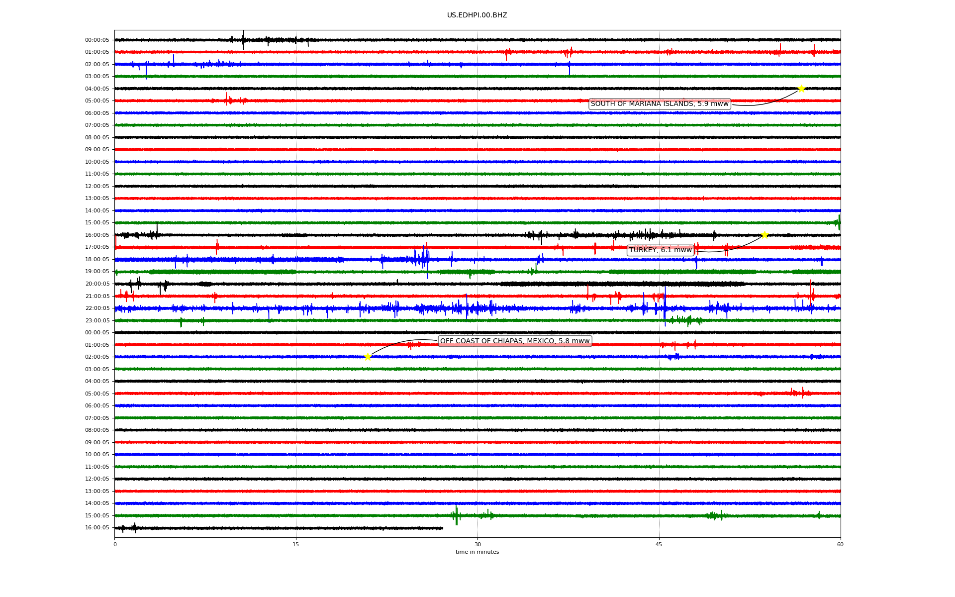Image resolution: width=955 pixels, height=597 pixels.
Task: Click the 21:00:05 time label
Action: [97, 297]
